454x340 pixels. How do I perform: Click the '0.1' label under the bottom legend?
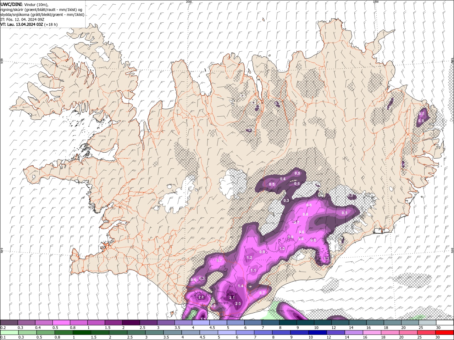3,338
